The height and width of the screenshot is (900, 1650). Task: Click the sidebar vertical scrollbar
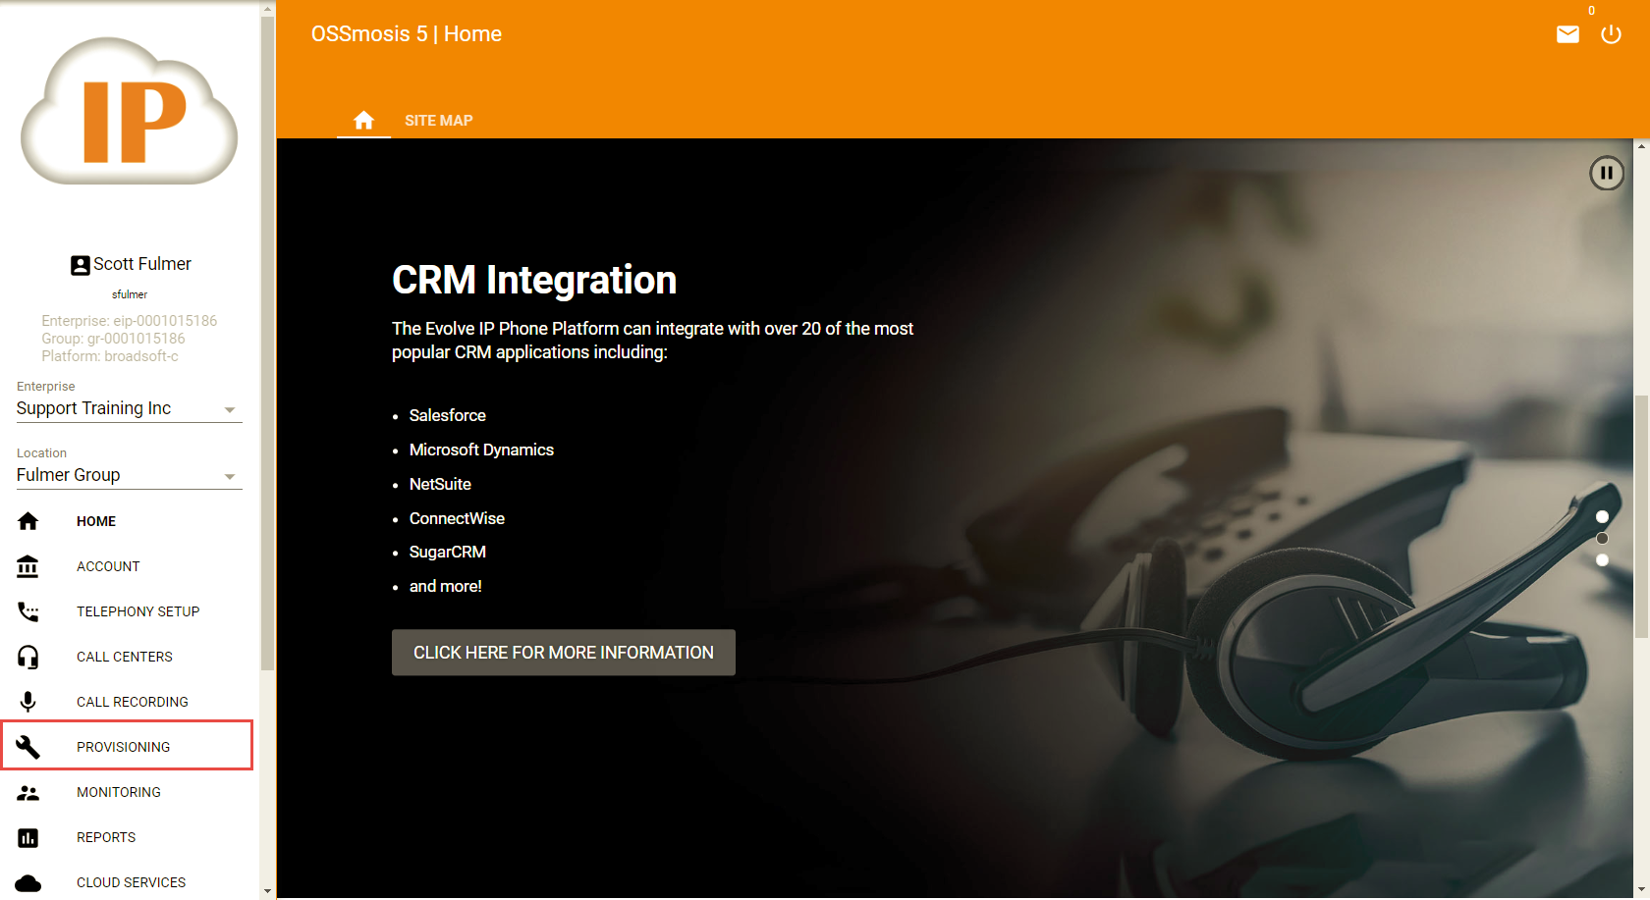267,344
